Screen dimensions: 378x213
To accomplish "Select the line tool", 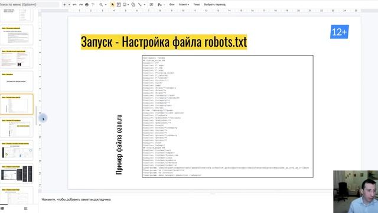I will (140, 5).
